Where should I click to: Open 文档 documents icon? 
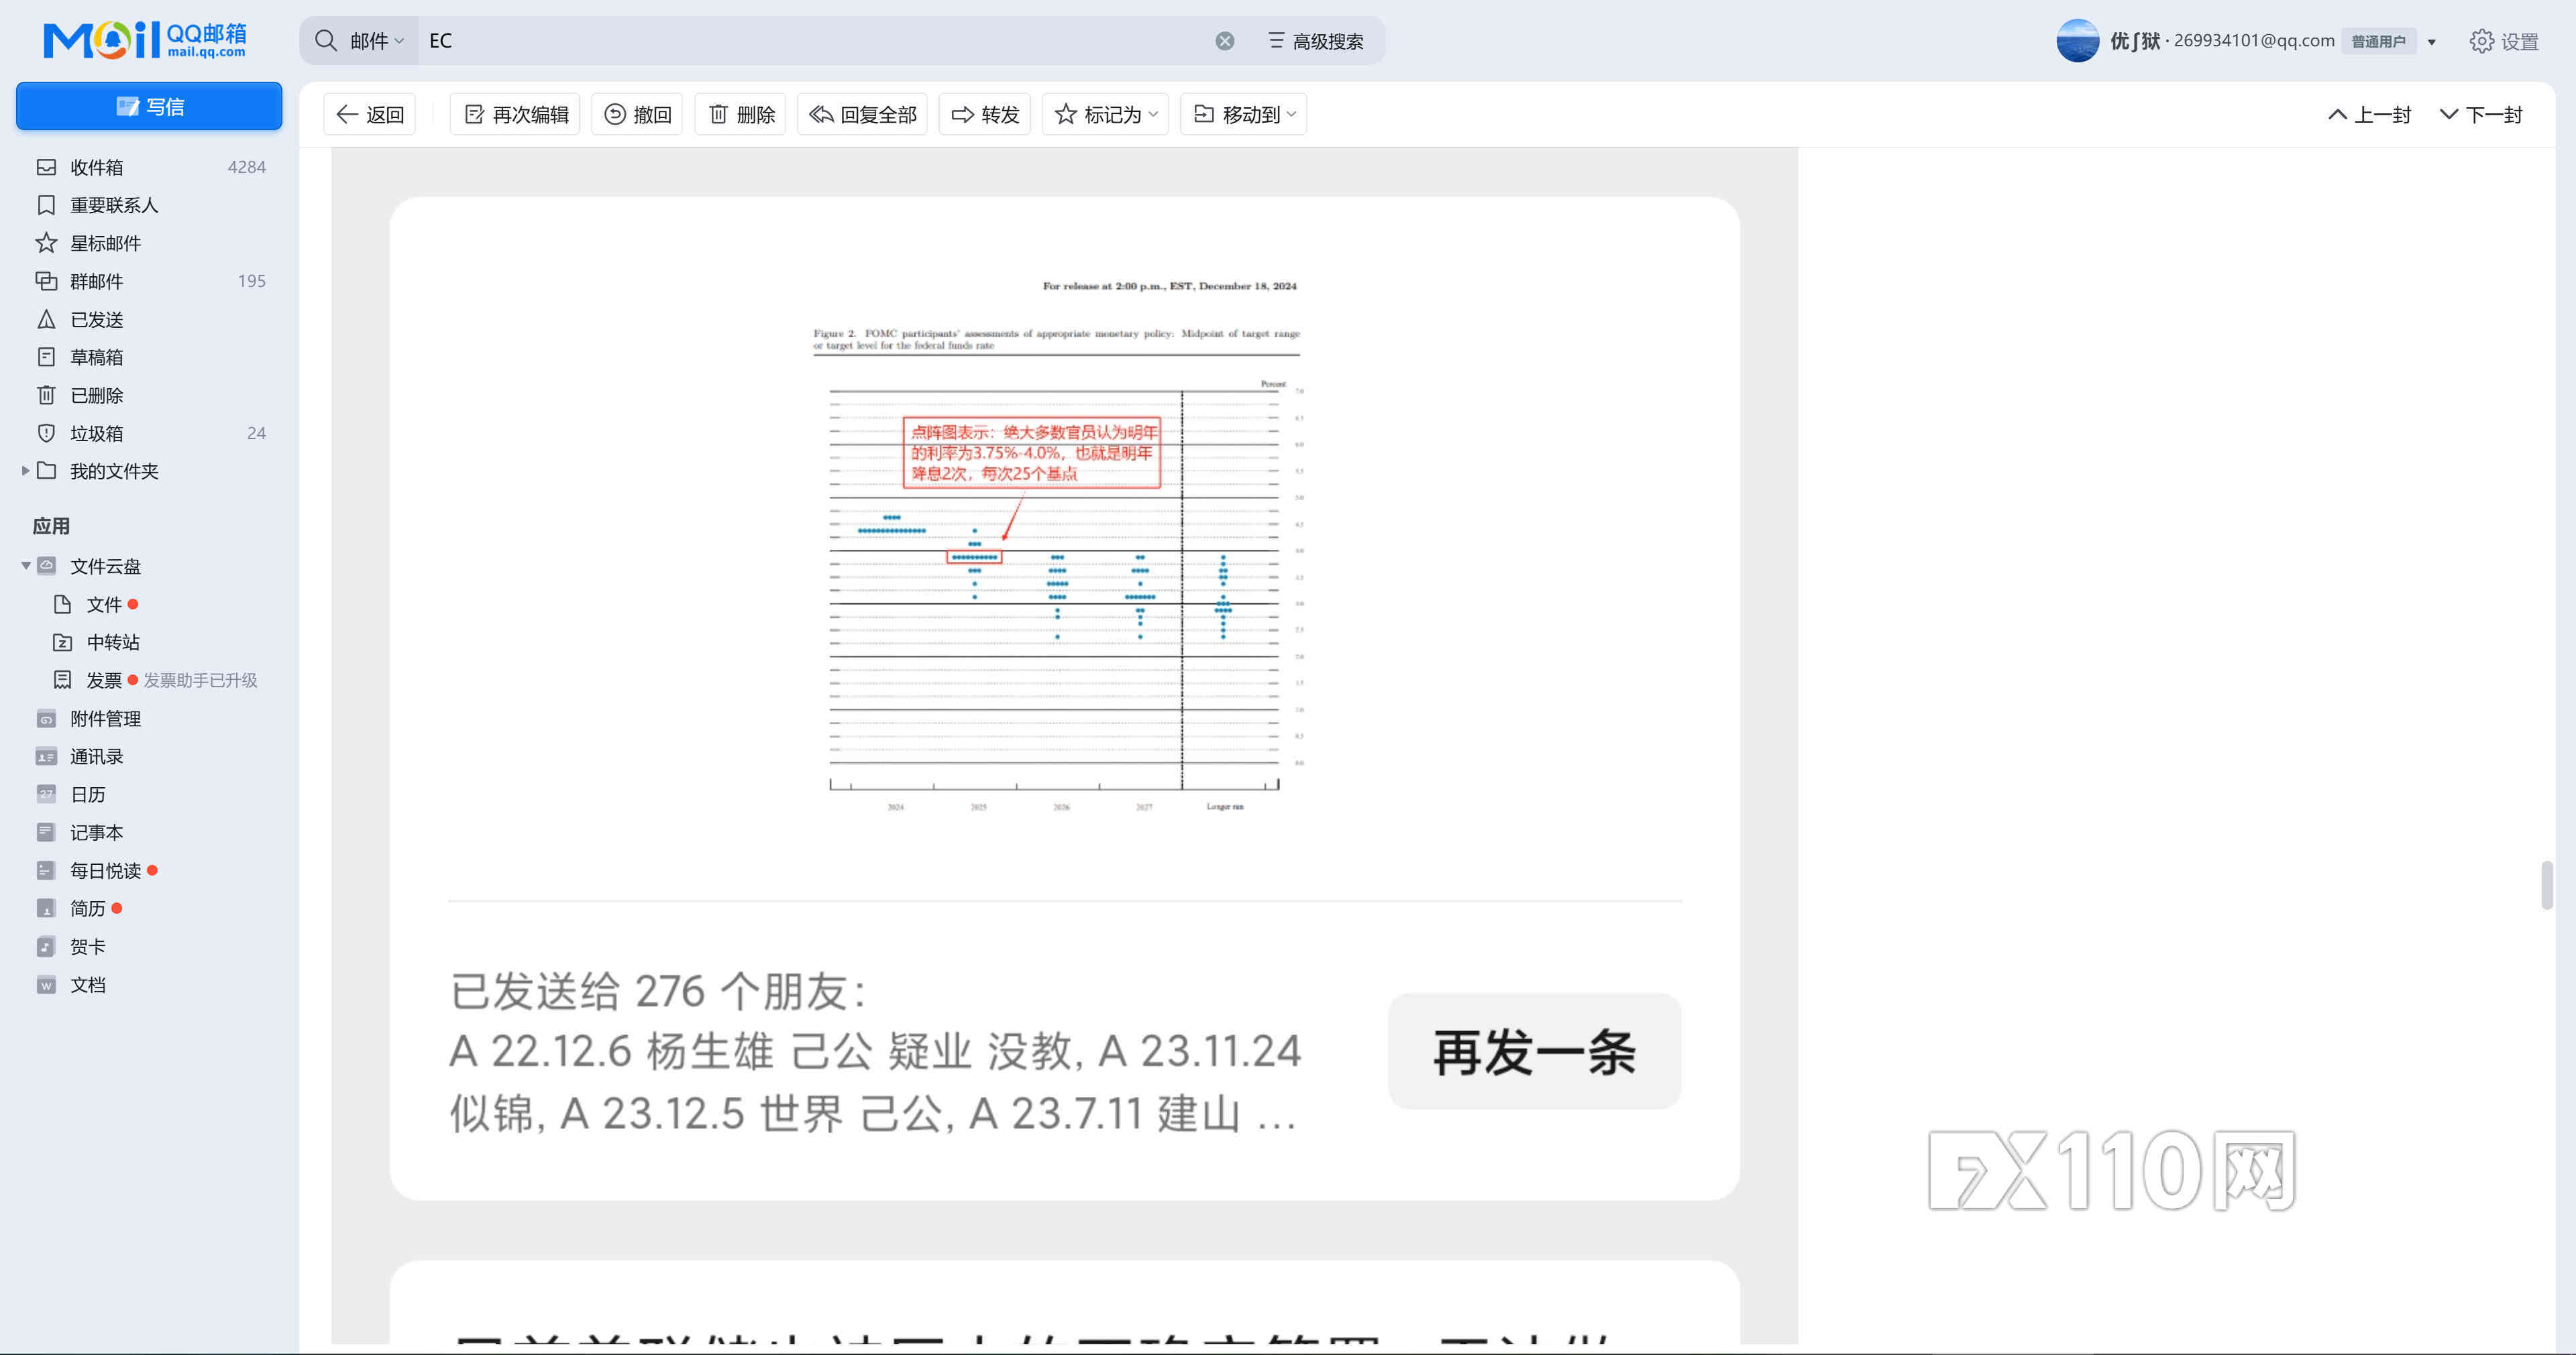46,984
